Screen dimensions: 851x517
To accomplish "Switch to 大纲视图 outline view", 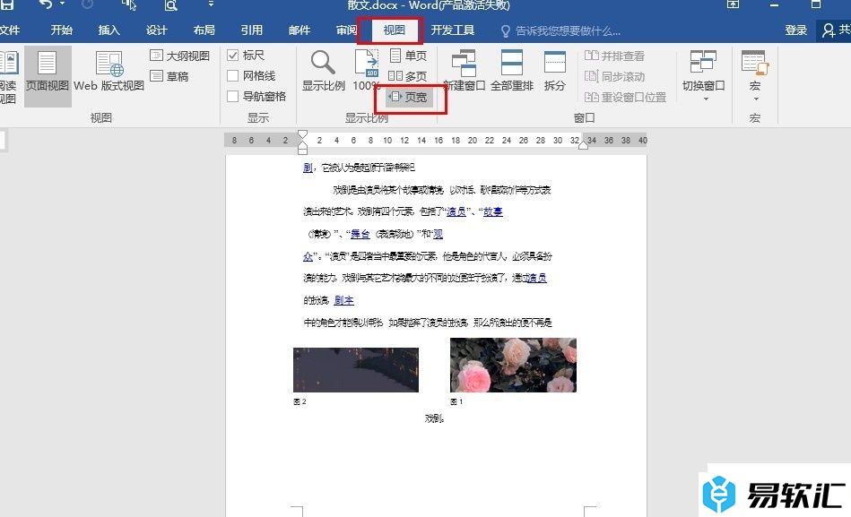I will click(180, 56).
